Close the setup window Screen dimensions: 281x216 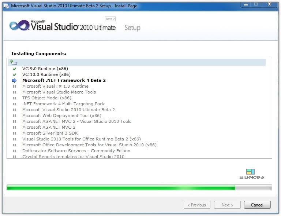[x=269, y=4]
